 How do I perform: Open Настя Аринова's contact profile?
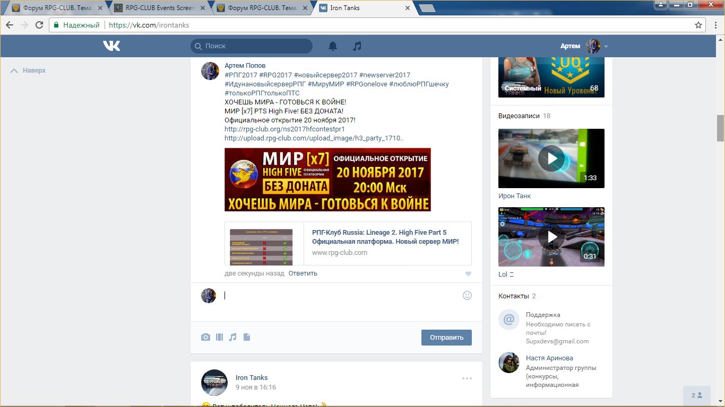[549, 358]
